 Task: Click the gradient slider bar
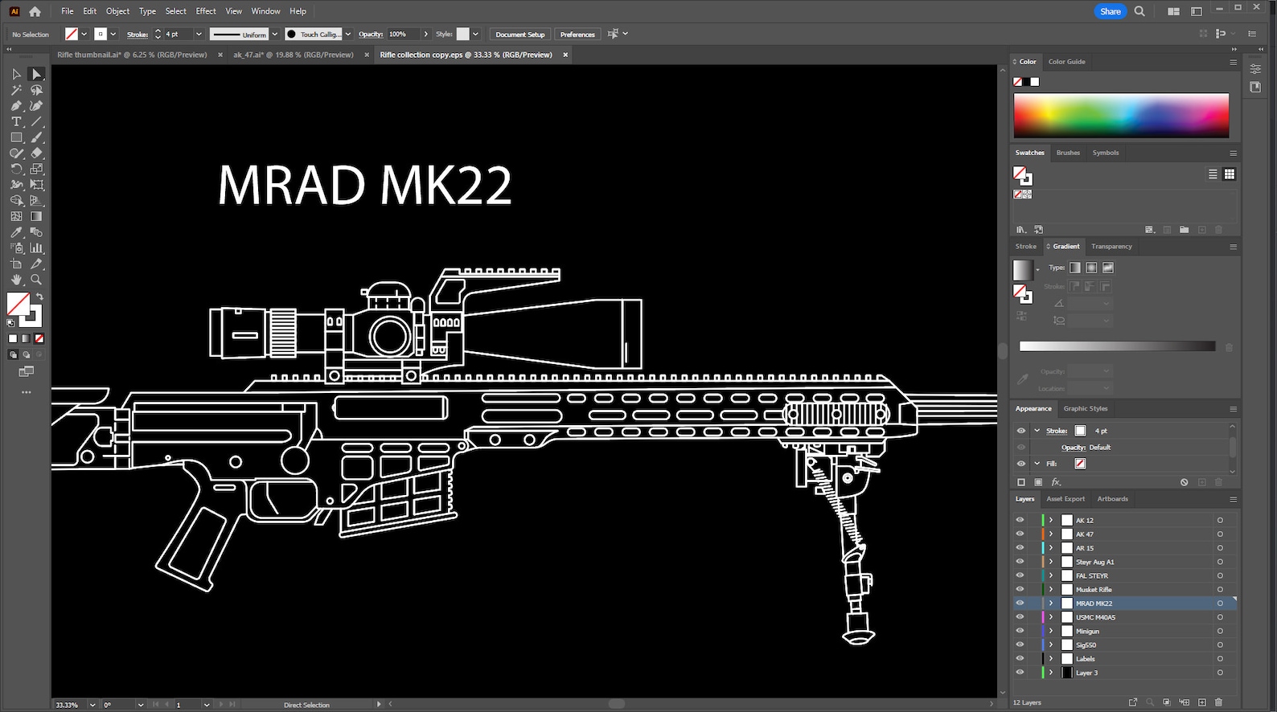coord(1117,346)
